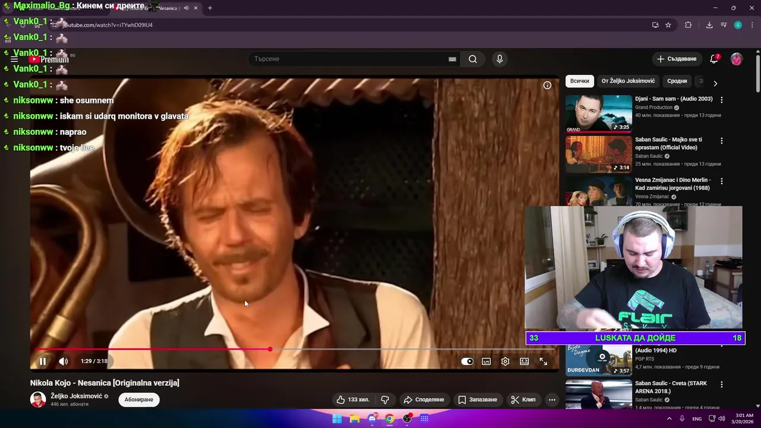The height and width of the screenshot is (428, 761).
Task: Bookmark this page with the star icon
Action: tap(668, 25)
